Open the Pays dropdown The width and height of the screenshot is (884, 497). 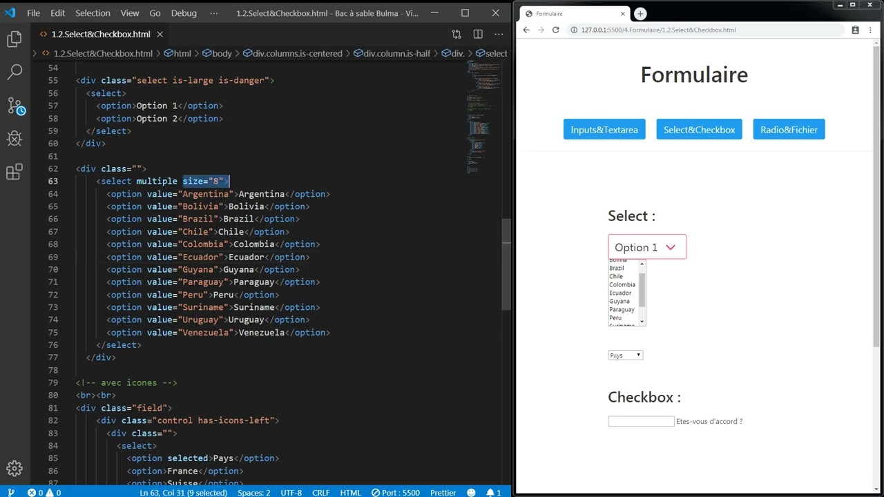pos(626,355)
